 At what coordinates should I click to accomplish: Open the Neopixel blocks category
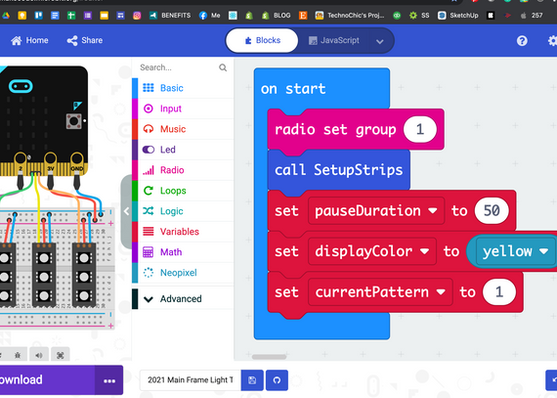tap(183, 273)
